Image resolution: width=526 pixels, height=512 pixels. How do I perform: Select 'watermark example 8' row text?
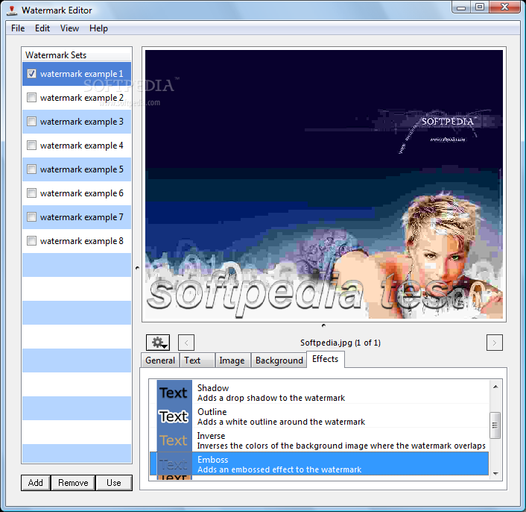coord(81,240)
